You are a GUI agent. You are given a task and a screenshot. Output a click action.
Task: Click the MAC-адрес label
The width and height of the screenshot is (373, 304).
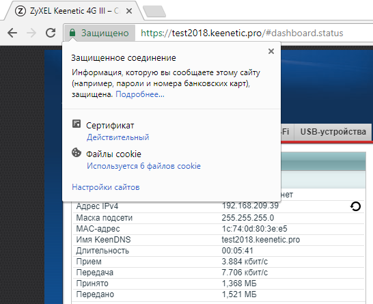point(98,229)
